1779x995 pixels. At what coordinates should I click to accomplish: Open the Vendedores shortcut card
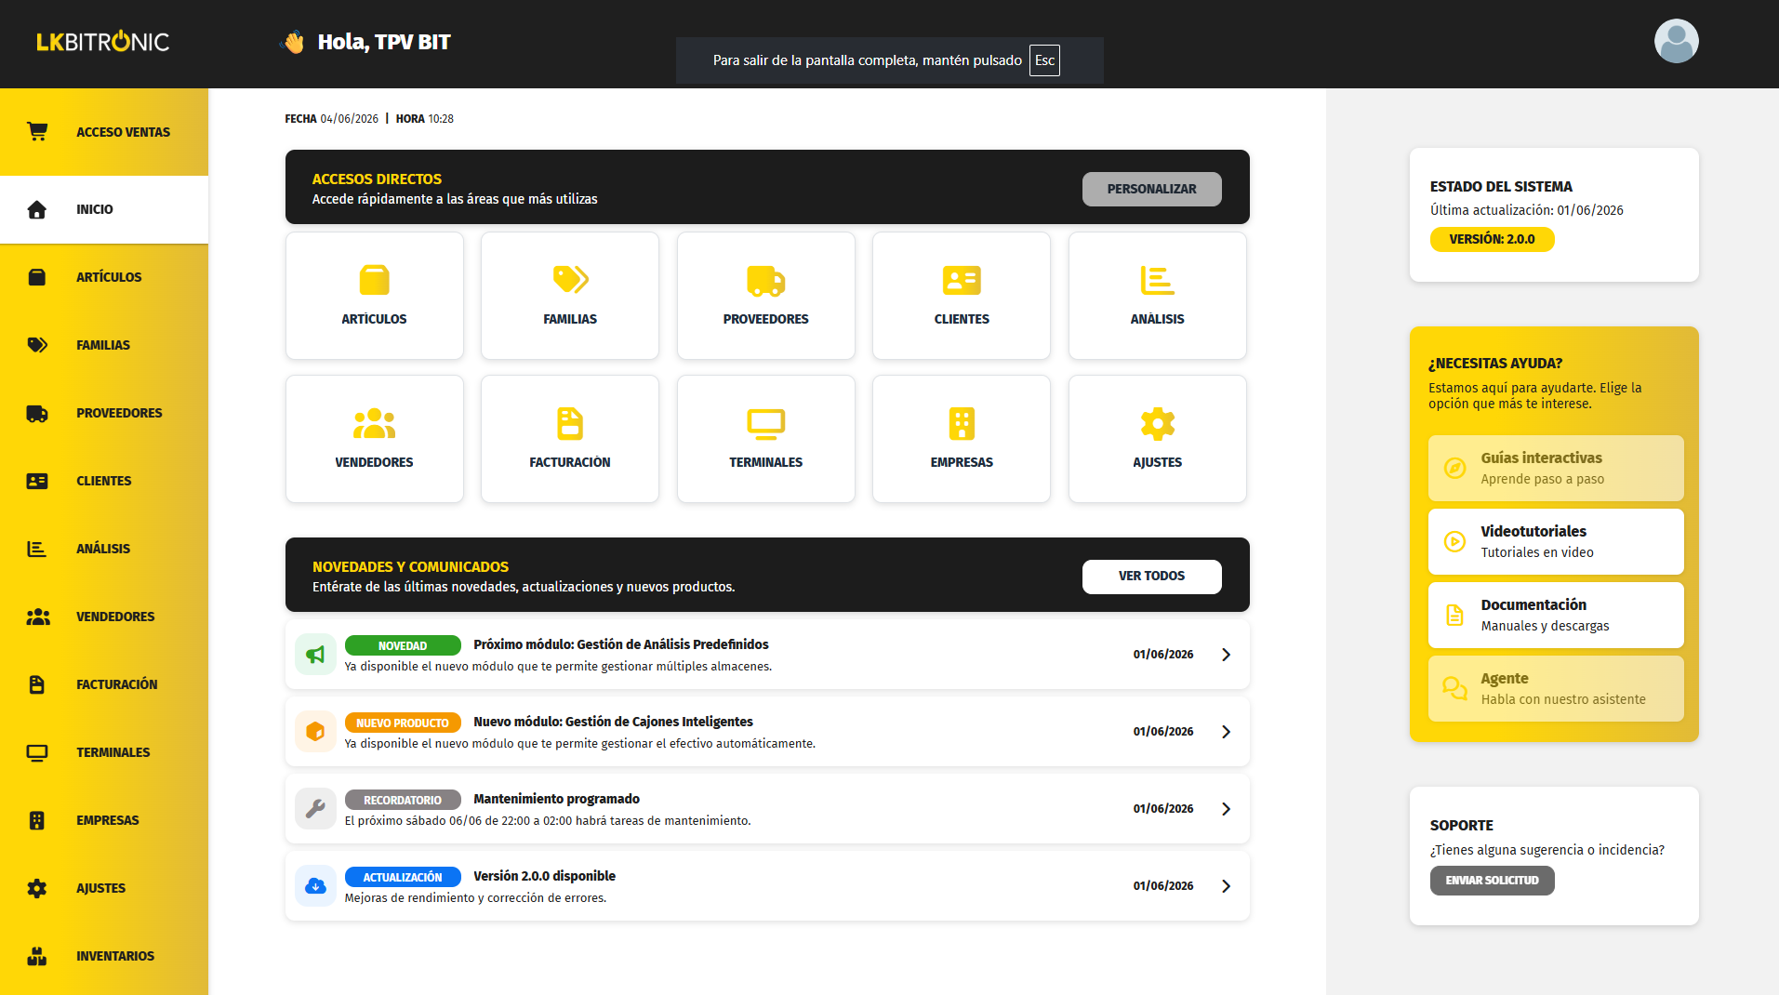(x=374, y=439)
